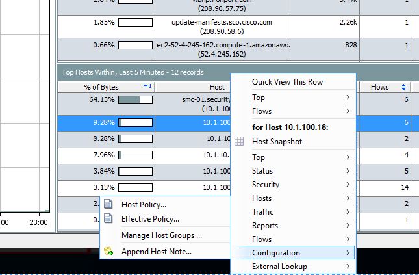Click the Flows column sort arrows
Screen dimensions: 419x275
[403, 87]
